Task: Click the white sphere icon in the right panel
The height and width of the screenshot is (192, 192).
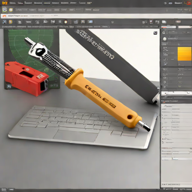Action: (165, 39)
